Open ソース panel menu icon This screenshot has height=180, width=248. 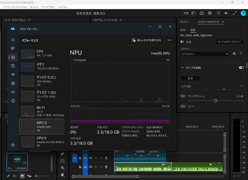[29, 20]
